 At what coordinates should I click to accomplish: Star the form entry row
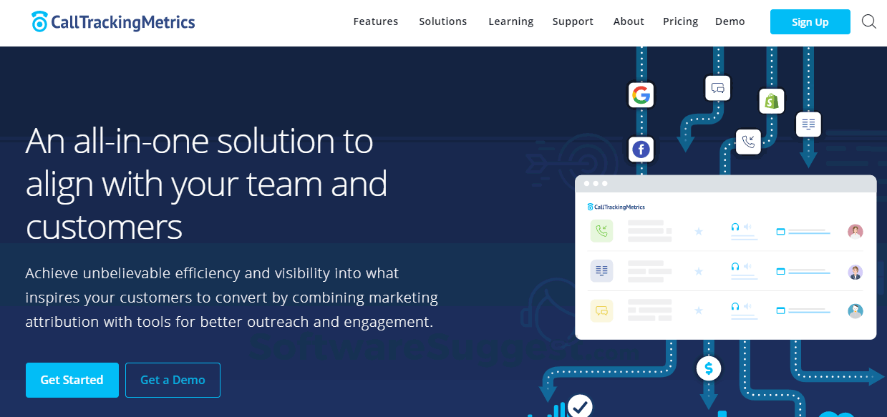(699, 271)
